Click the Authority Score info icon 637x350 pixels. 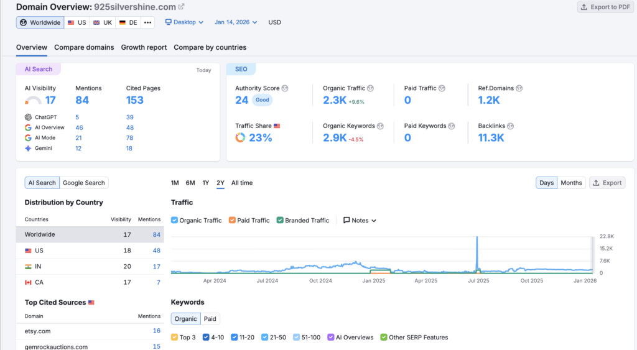pyautogui.click(x=285, y=88)
